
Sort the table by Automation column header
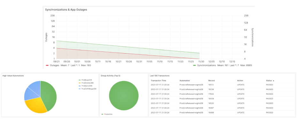(185, 81)
